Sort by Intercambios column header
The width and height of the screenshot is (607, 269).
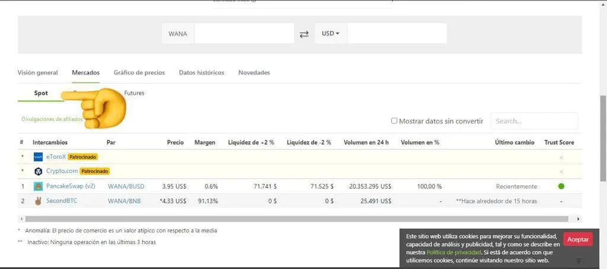50,142
